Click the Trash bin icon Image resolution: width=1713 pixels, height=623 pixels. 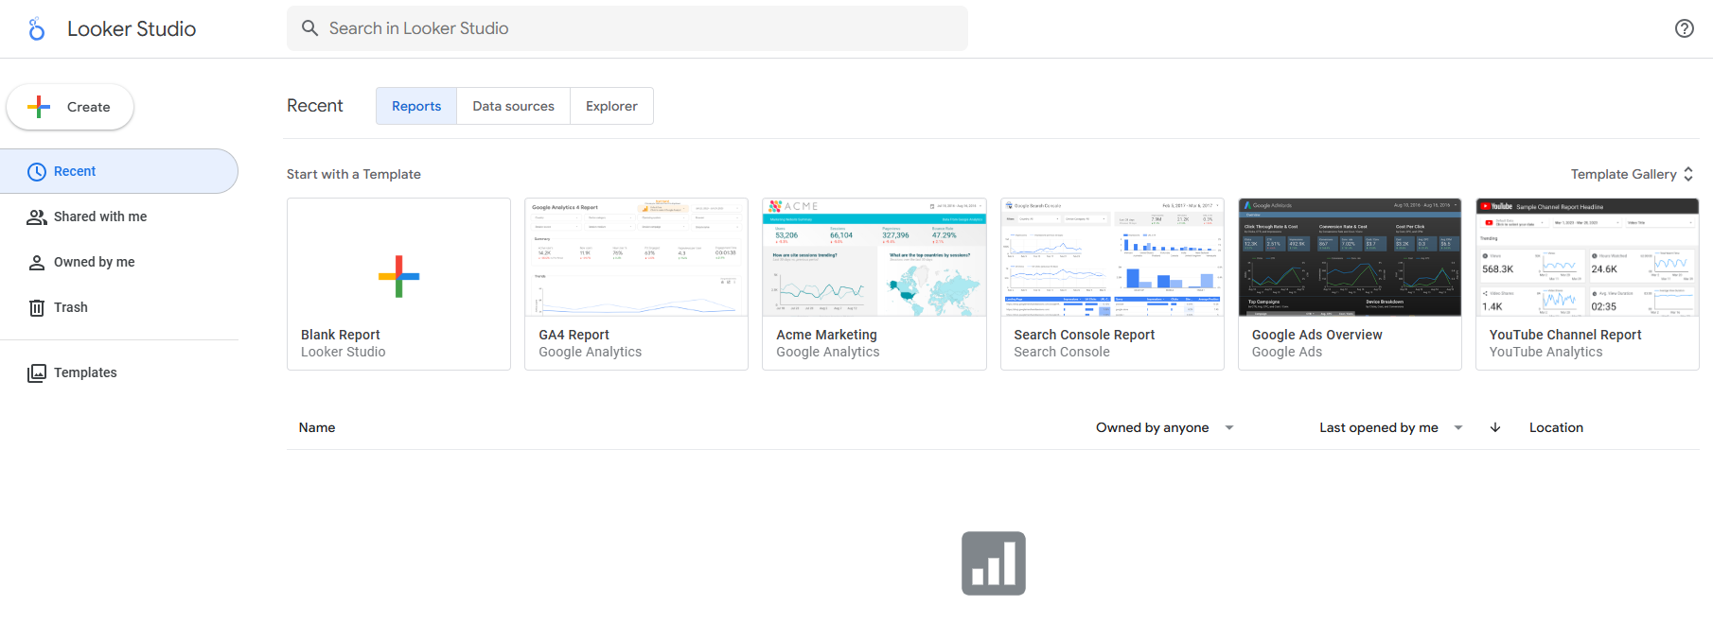point(37,307)
